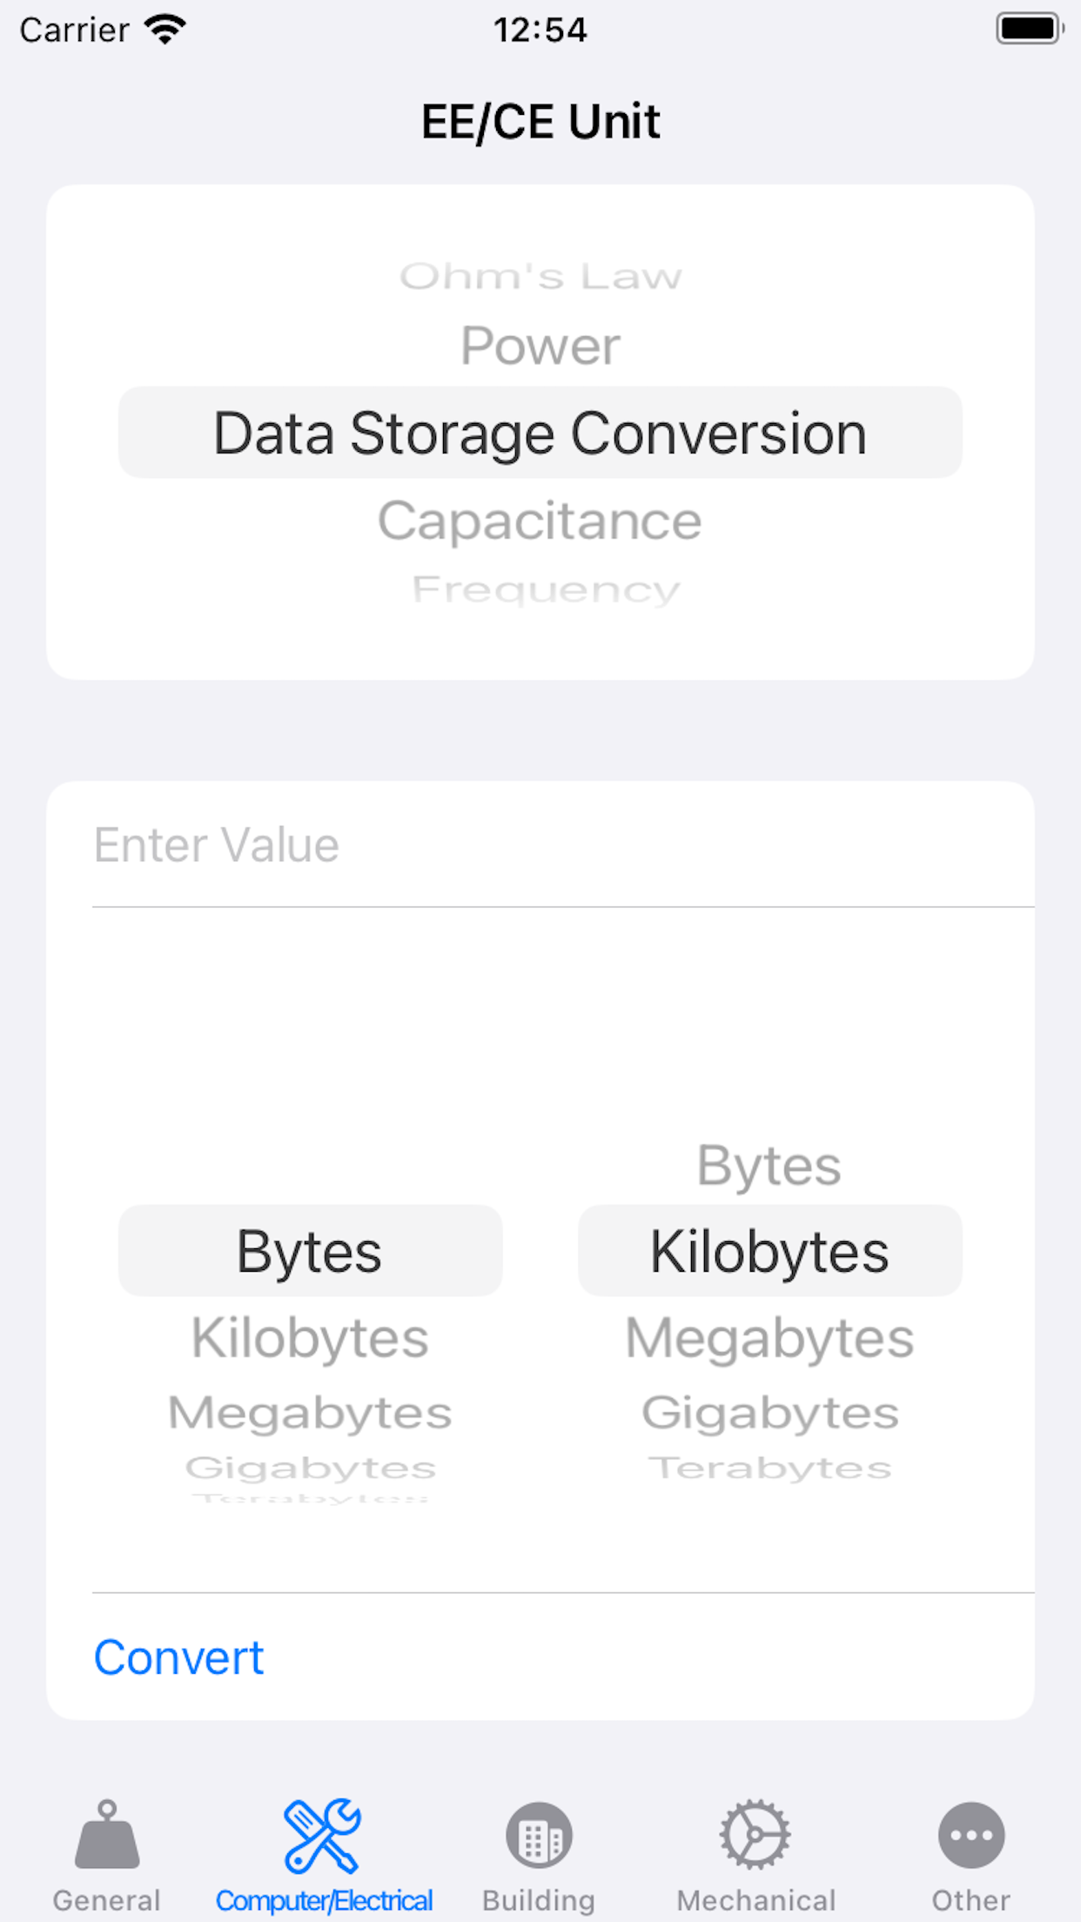Choose Capacitance in the category picker
This screenshot has width=1081, height=1922.
pyautogui.click(x=540, y=521)
